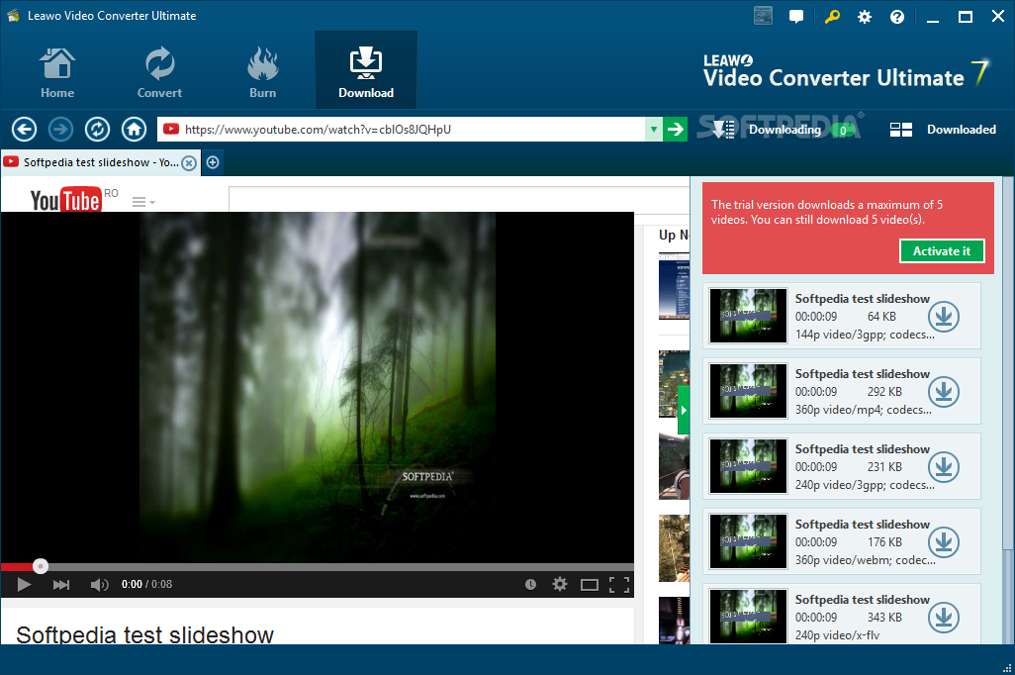Open the video player settings gear
The image size is (1015, 675).
(x=559, y=584)
